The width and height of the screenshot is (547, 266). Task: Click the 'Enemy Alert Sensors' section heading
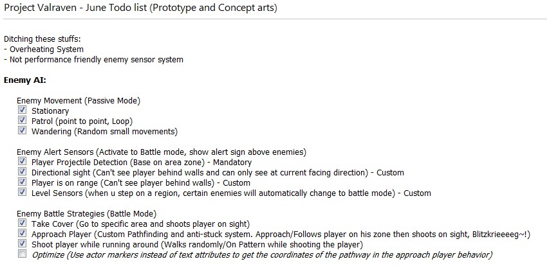[x=161, y=152]
